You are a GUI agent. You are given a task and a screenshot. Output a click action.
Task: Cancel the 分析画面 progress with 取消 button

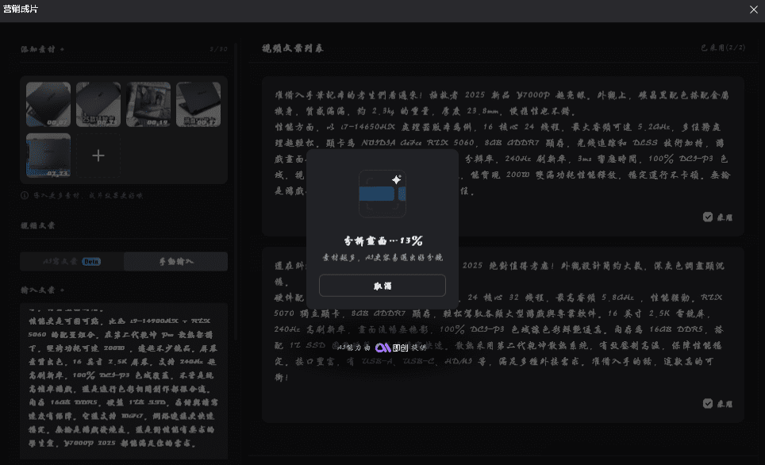click(382, 286)
